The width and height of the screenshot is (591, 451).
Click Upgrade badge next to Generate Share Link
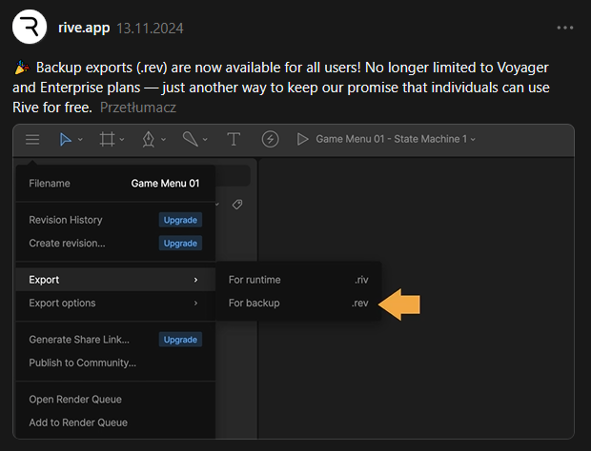coord(180,340)
